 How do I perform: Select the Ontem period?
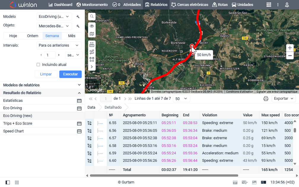coord(33,36)
